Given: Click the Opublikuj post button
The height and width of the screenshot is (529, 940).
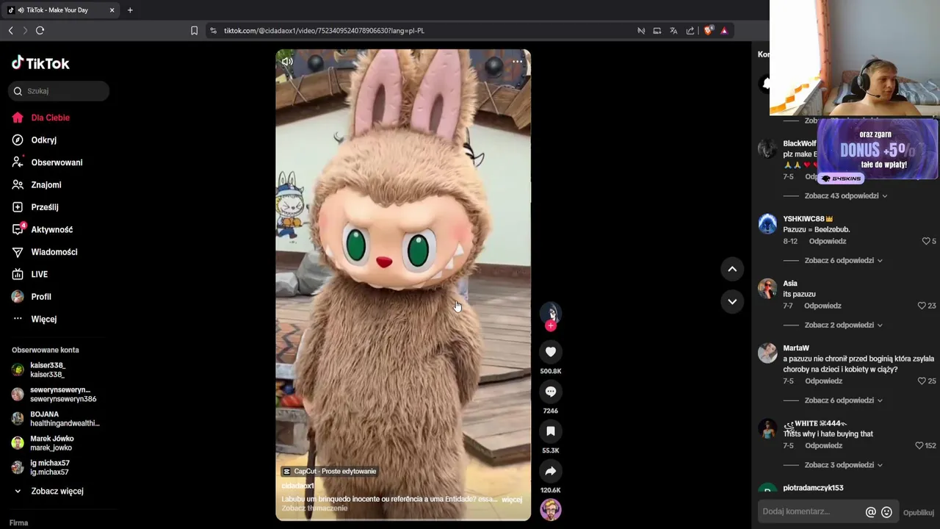Looking at the screenshot, I should click(x=919, y=512).
